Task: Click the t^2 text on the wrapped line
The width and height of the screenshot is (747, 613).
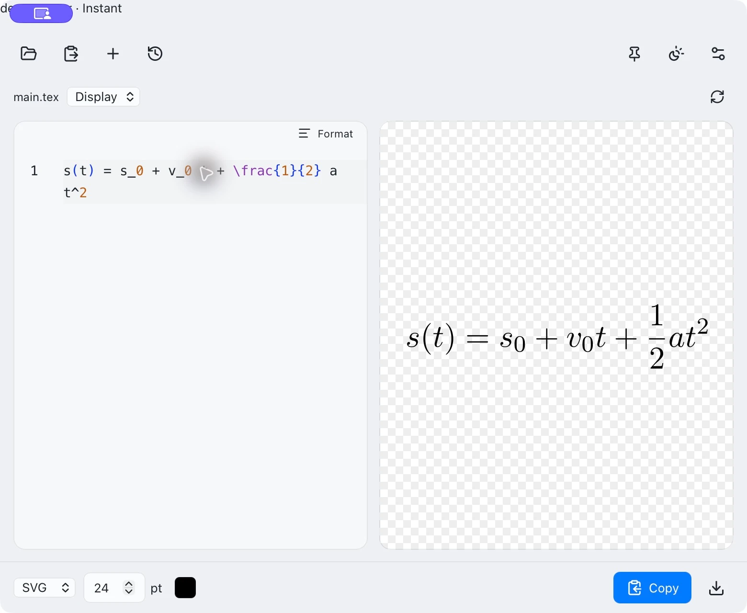Action: (75, 193)
